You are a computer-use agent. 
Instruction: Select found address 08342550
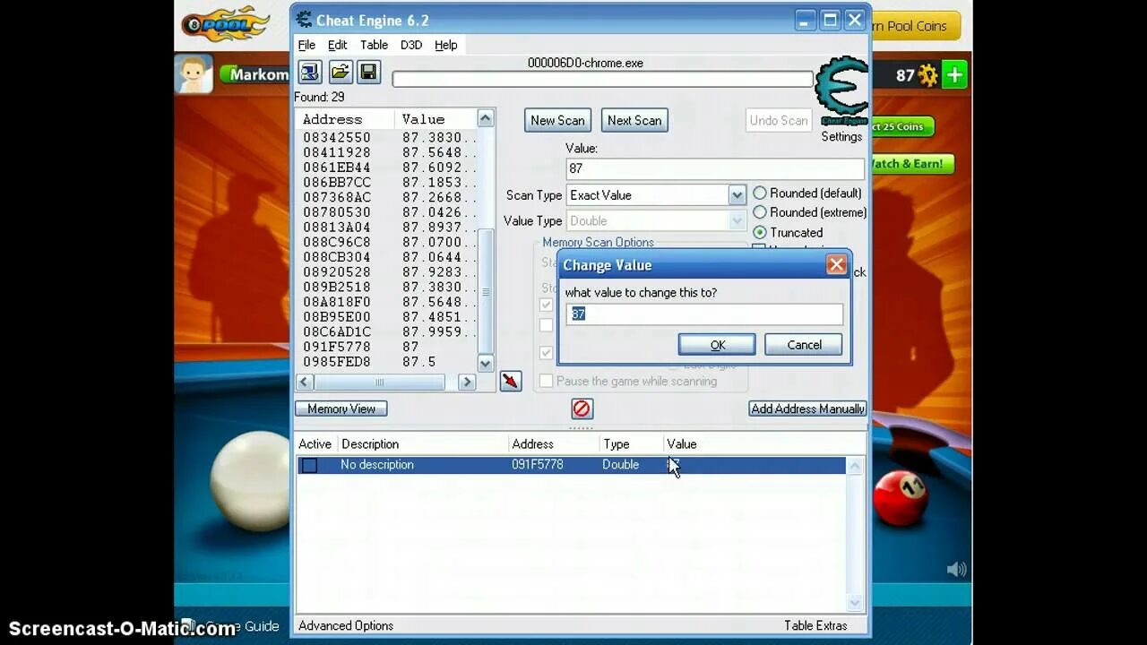[x=336, y=138]
